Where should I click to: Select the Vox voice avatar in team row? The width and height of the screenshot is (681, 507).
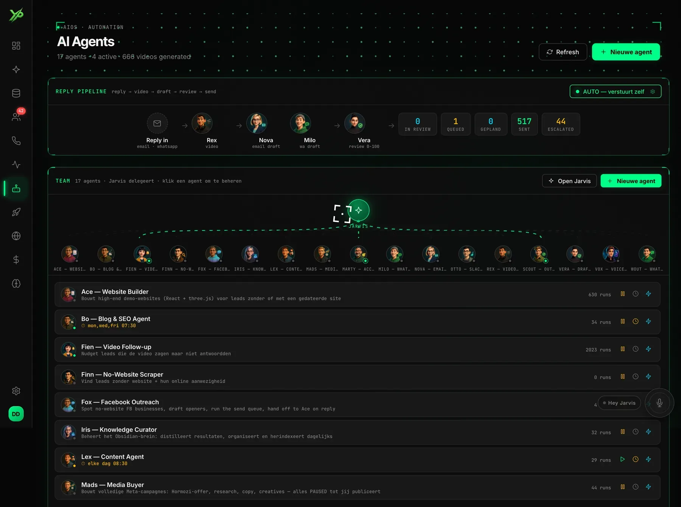[x=611, y=254]
